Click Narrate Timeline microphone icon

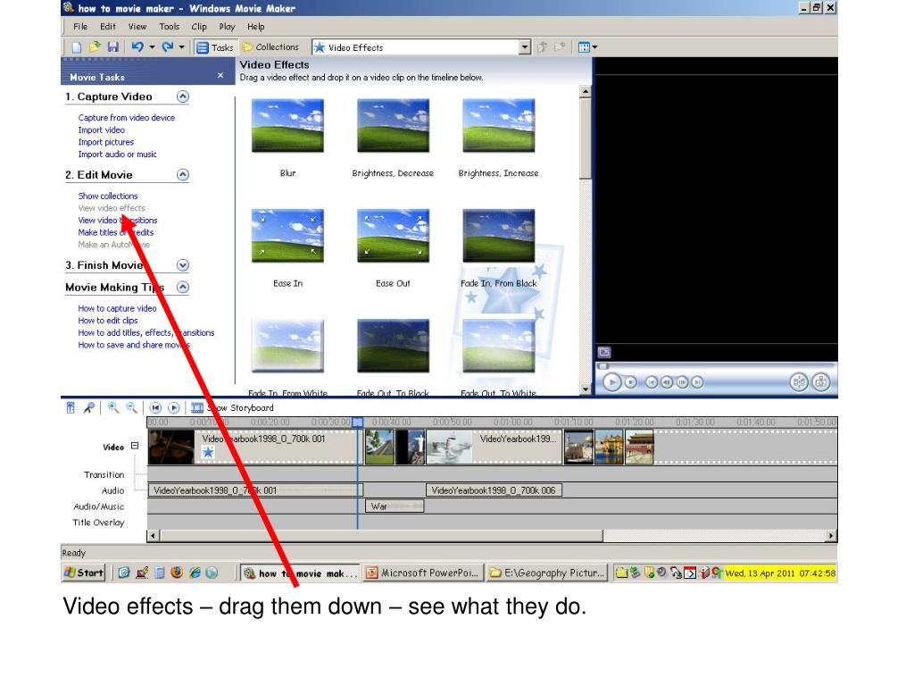coord(88,407)
